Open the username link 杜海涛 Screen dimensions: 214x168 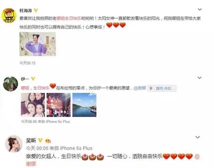26,10
